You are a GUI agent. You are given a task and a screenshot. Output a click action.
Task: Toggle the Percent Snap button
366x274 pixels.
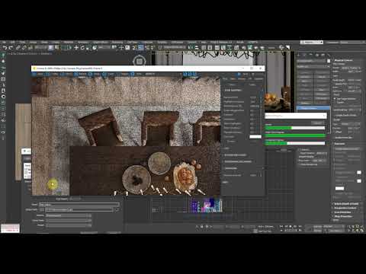(146, 47)
